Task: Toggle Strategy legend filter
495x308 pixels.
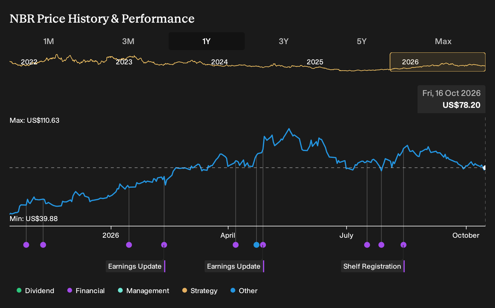Action: [x=200, y=291]
